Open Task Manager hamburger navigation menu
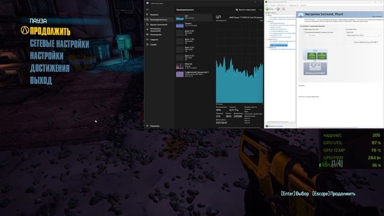384x216 pixels. tap(148, 10)
